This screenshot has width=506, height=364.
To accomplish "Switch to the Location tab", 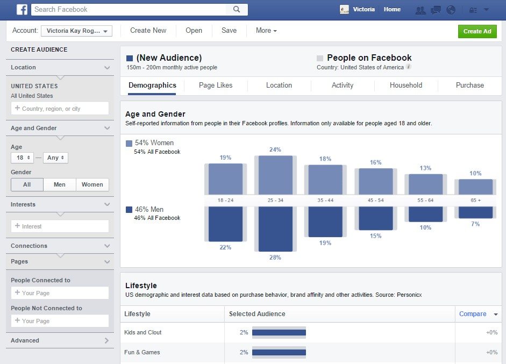I will tap(279, 85).
